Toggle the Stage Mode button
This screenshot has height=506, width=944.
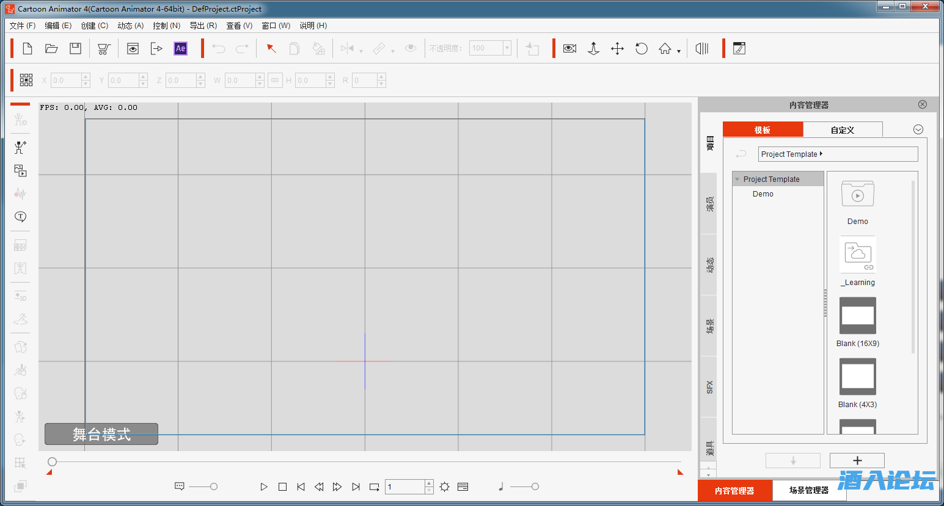(101, 434)
